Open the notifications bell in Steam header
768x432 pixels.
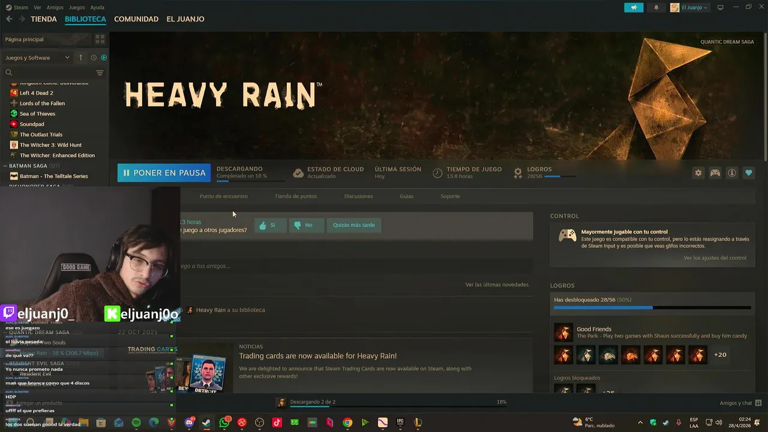(656, 7)
